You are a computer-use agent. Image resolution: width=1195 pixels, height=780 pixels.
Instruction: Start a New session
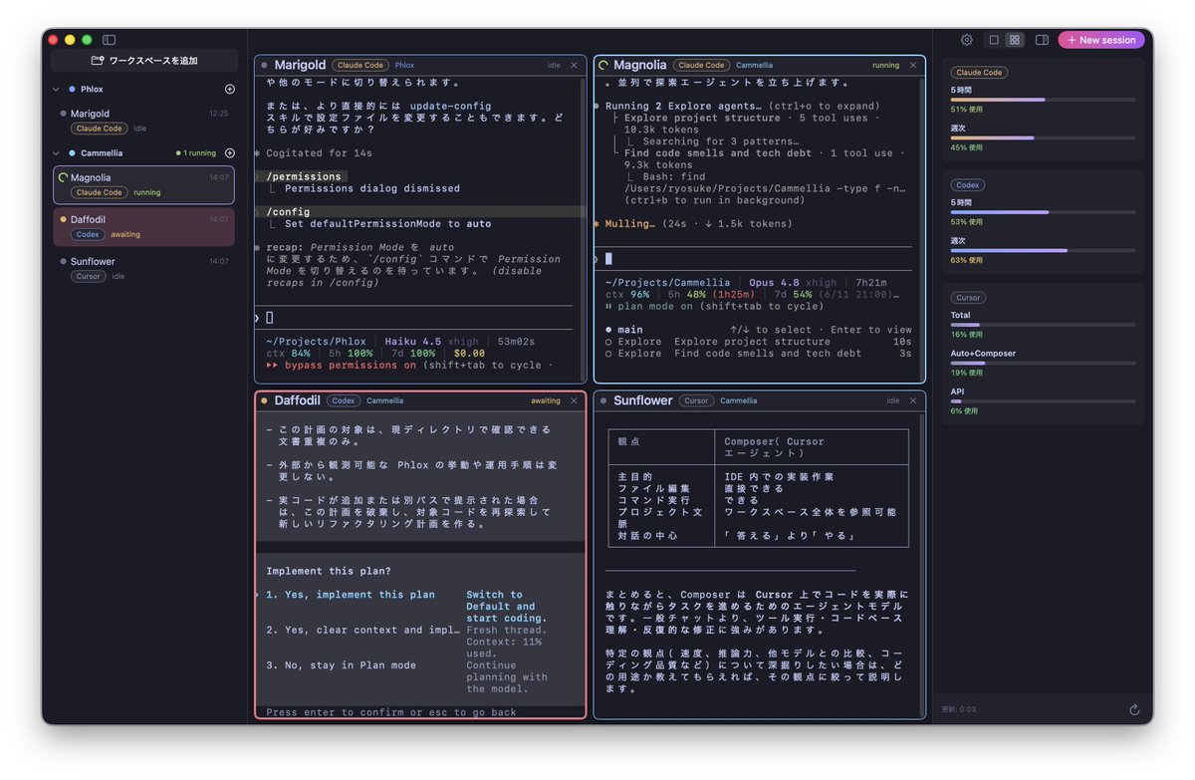coord(1100,40)
